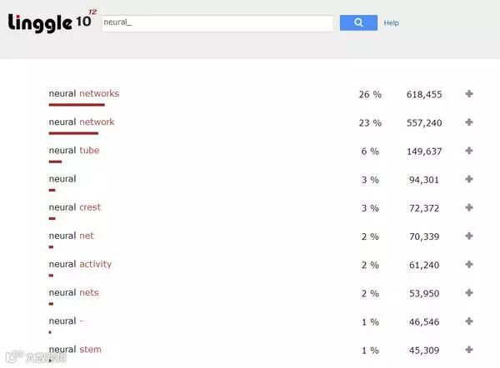
Task: Click the magnifier search button
Action: pyautogui.click(x=358, y=22)
